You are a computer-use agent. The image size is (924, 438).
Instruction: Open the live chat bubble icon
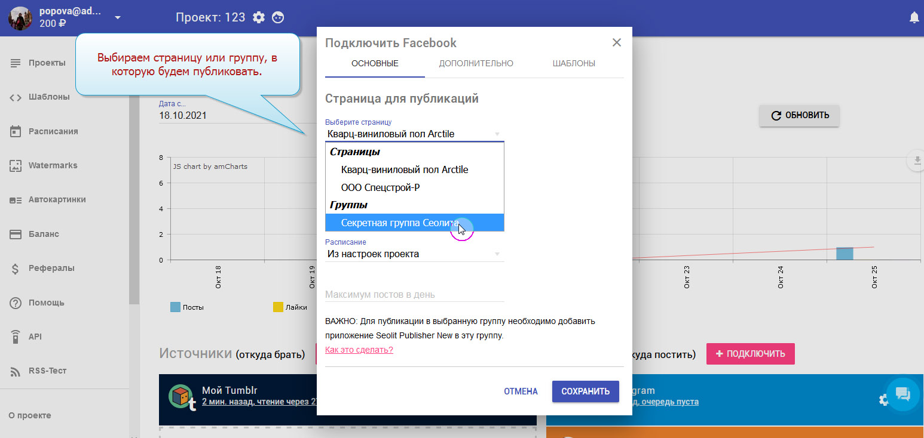902,394
